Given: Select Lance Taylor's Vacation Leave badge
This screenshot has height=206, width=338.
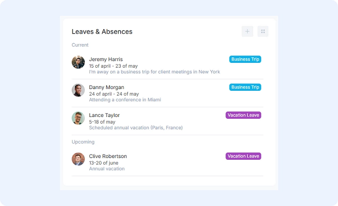Looking at the screenshot, I should coord(243,115).
